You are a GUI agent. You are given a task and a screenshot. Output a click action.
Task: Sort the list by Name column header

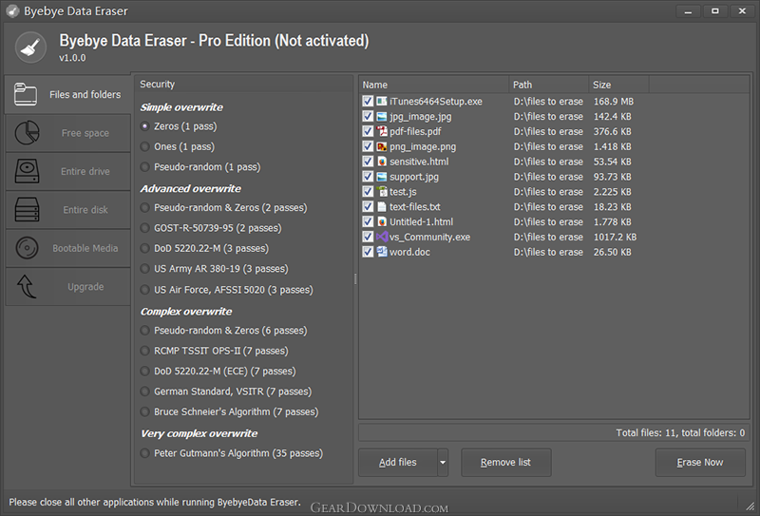pyautogui.click(x=433, y=85)
